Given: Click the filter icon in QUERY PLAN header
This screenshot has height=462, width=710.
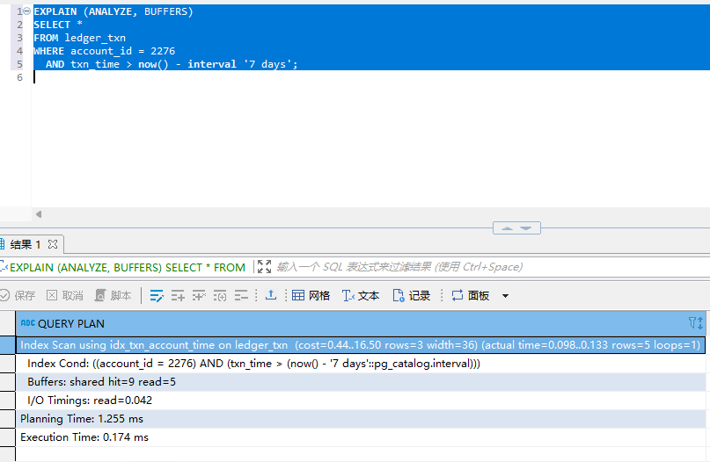Looking at the screenshot, I should [694, 323].
